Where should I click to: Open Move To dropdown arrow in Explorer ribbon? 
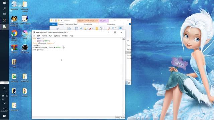[x=87, y=29]
